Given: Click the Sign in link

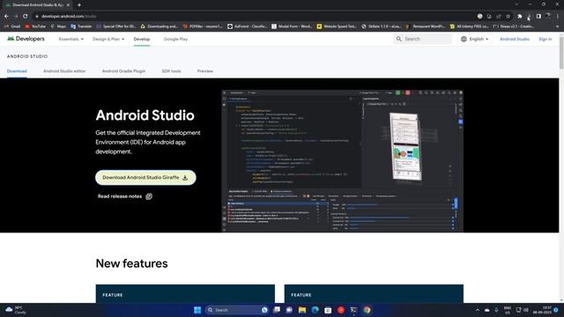Looking at the screenshot, I should (545, 39).
